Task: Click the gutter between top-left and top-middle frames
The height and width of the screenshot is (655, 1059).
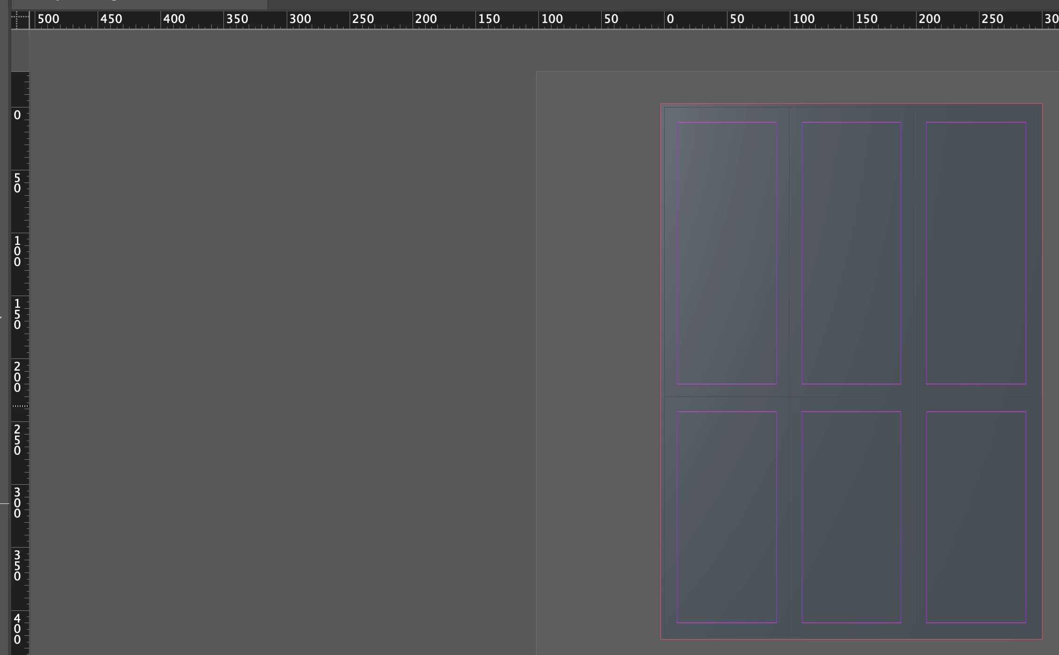Action: coord(789,253)
